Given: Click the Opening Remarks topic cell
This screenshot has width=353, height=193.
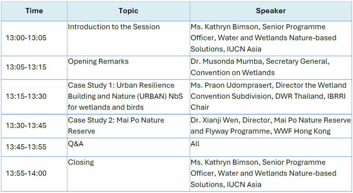Looking at the screenshot, I should [x=98, y=61].
